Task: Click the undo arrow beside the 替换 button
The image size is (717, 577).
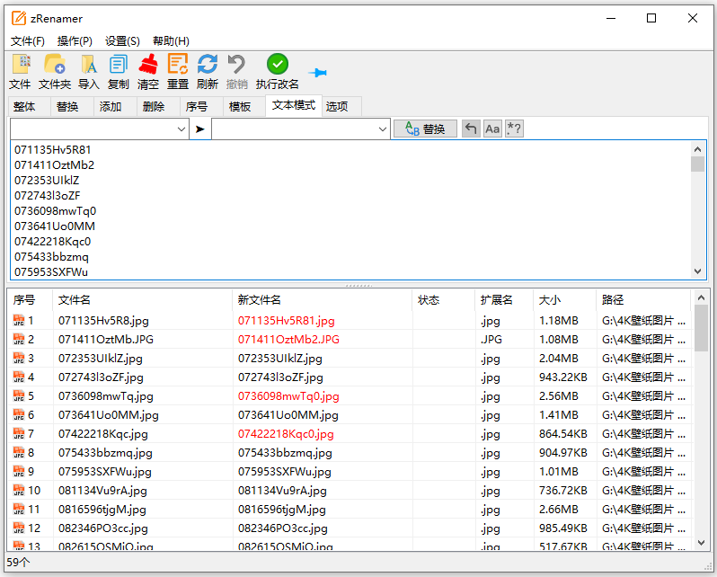Action: 471,129
